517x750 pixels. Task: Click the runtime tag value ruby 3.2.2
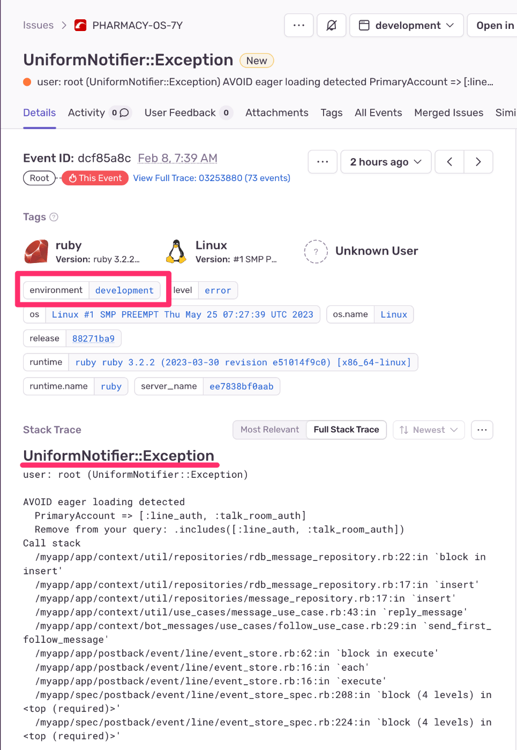point(243,362)
